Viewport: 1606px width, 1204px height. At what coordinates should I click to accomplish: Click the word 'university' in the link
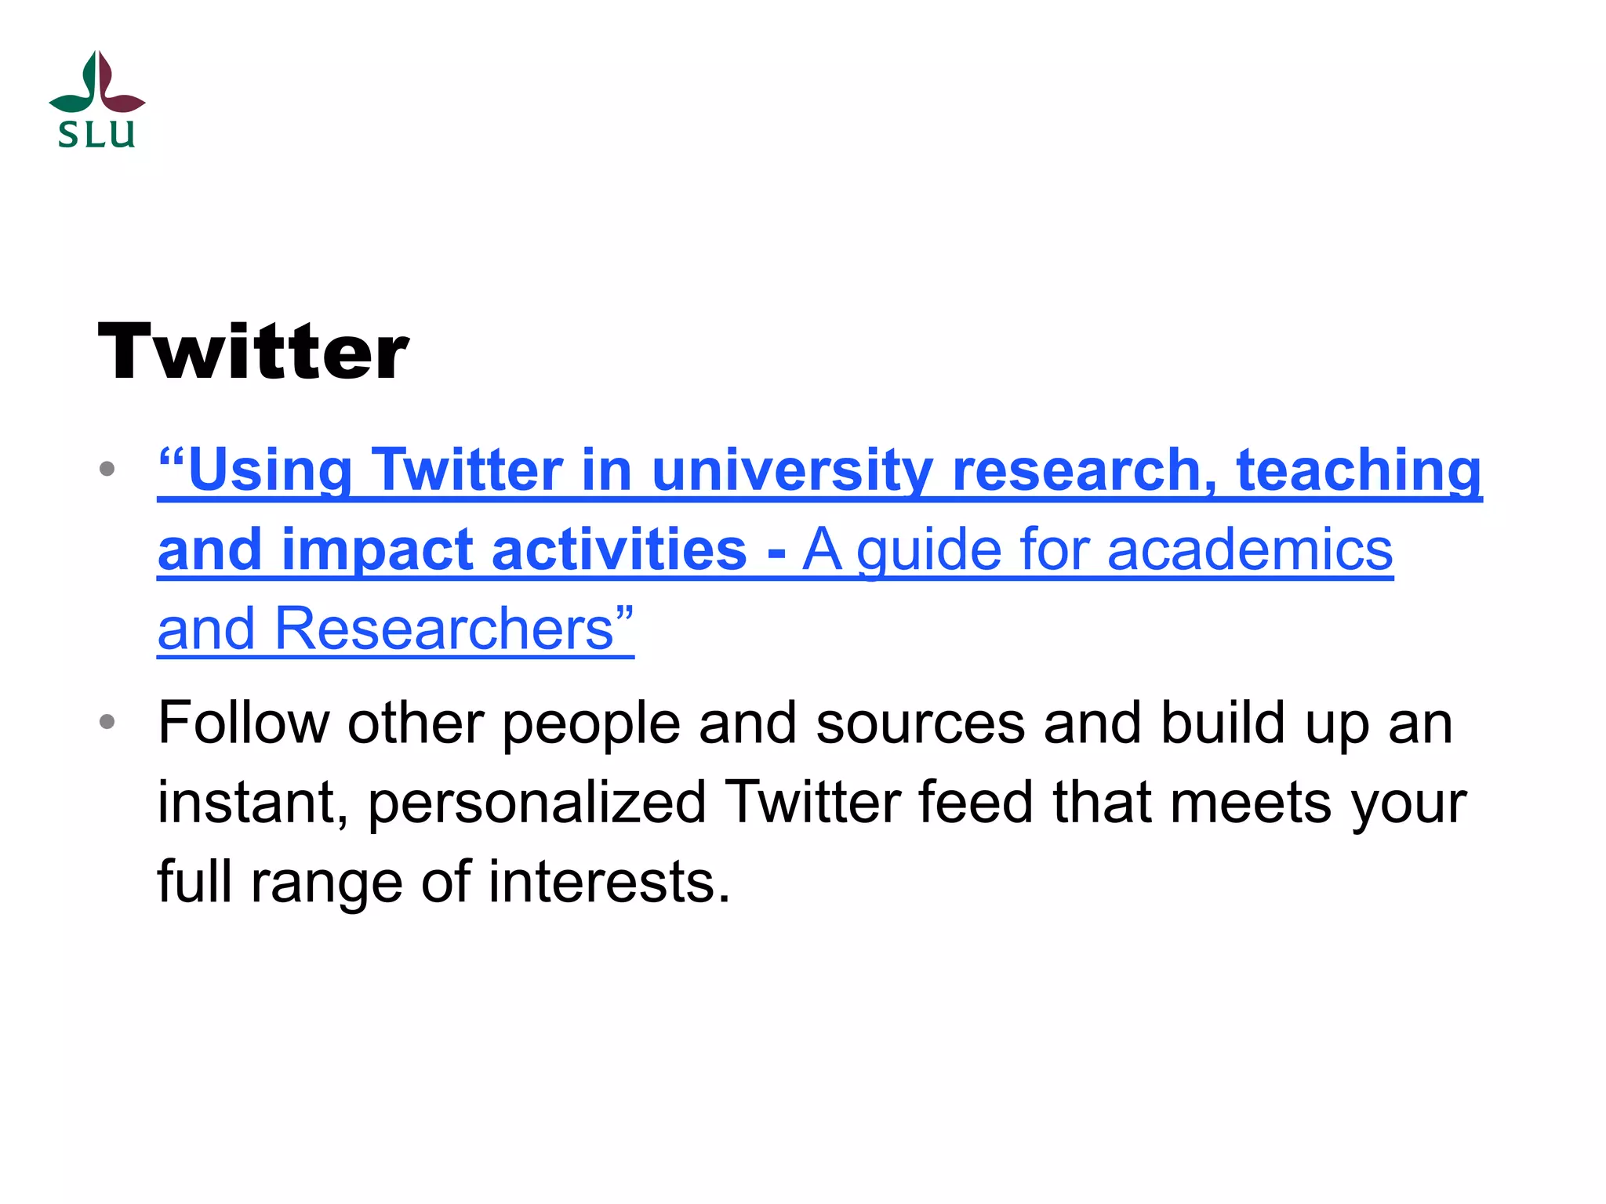click(792, 470)
